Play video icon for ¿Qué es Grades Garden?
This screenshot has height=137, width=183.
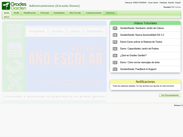115,56
